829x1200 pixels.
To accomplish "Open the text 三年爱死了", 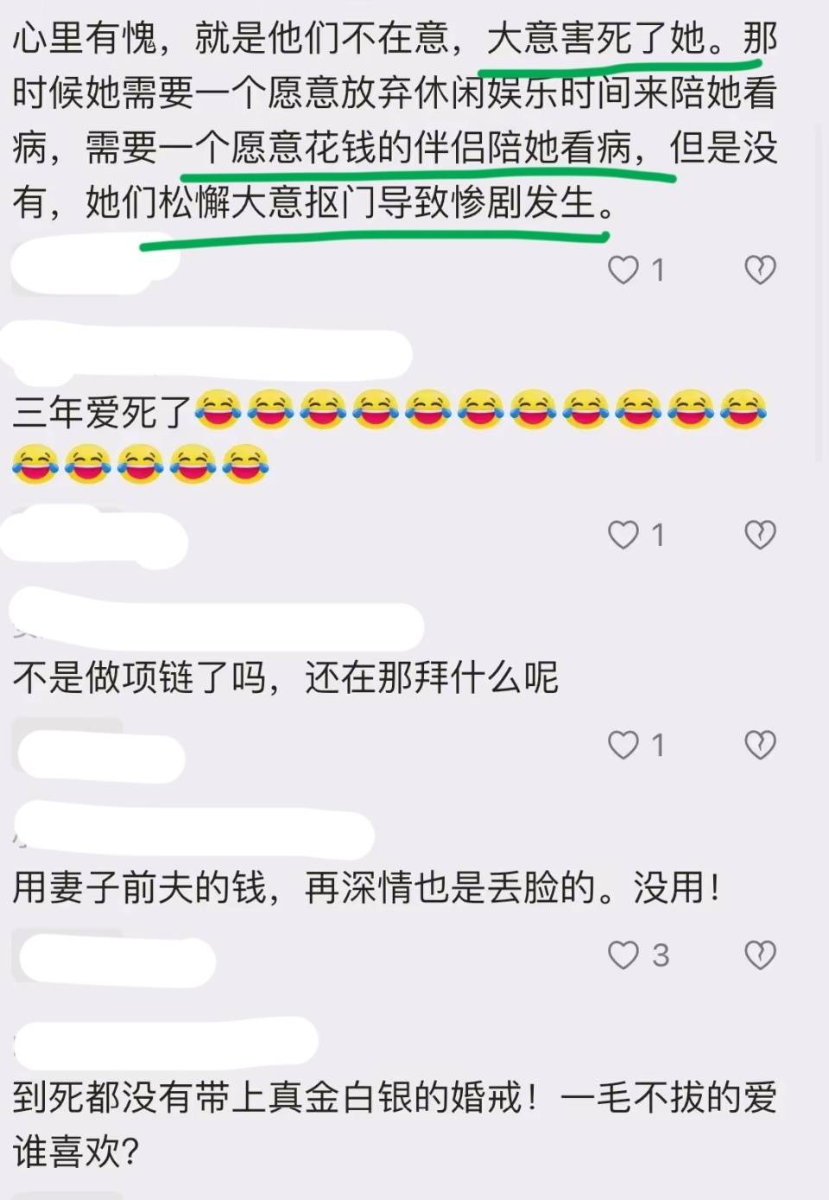I will pyautogui.click(x=102, y=412).
